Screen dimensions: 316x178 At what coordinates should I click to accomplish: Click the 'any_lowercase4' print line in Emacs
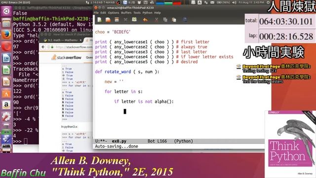[x=164, y=57]
